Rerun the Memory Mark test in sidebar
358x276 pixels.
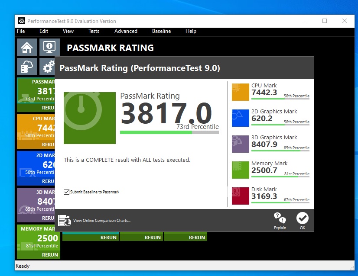[39, 255]
